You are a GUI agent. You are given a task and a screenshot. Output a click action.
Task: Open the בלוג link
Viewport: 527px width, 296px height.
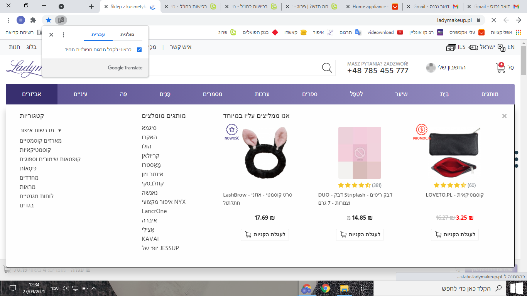31,47
